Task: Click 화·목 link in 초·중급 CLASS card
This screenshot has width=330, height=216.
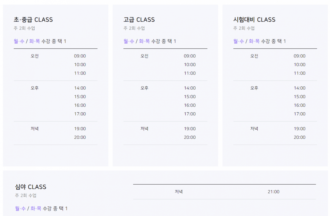Action: pos(34,41)
